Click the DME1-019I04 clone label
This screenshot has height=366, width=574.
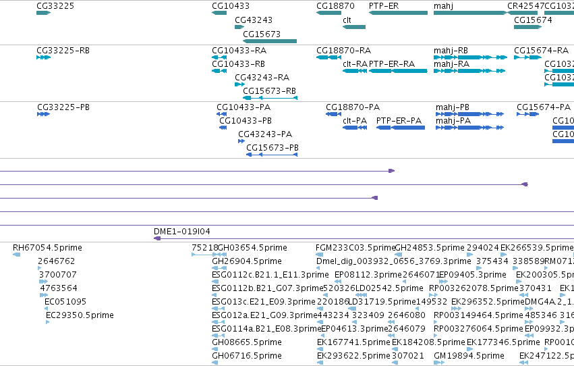182,231
